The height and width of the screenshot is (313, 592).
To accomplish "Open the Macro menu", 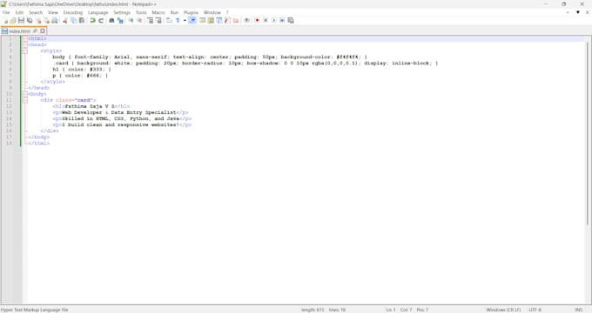I will [158, 12].
